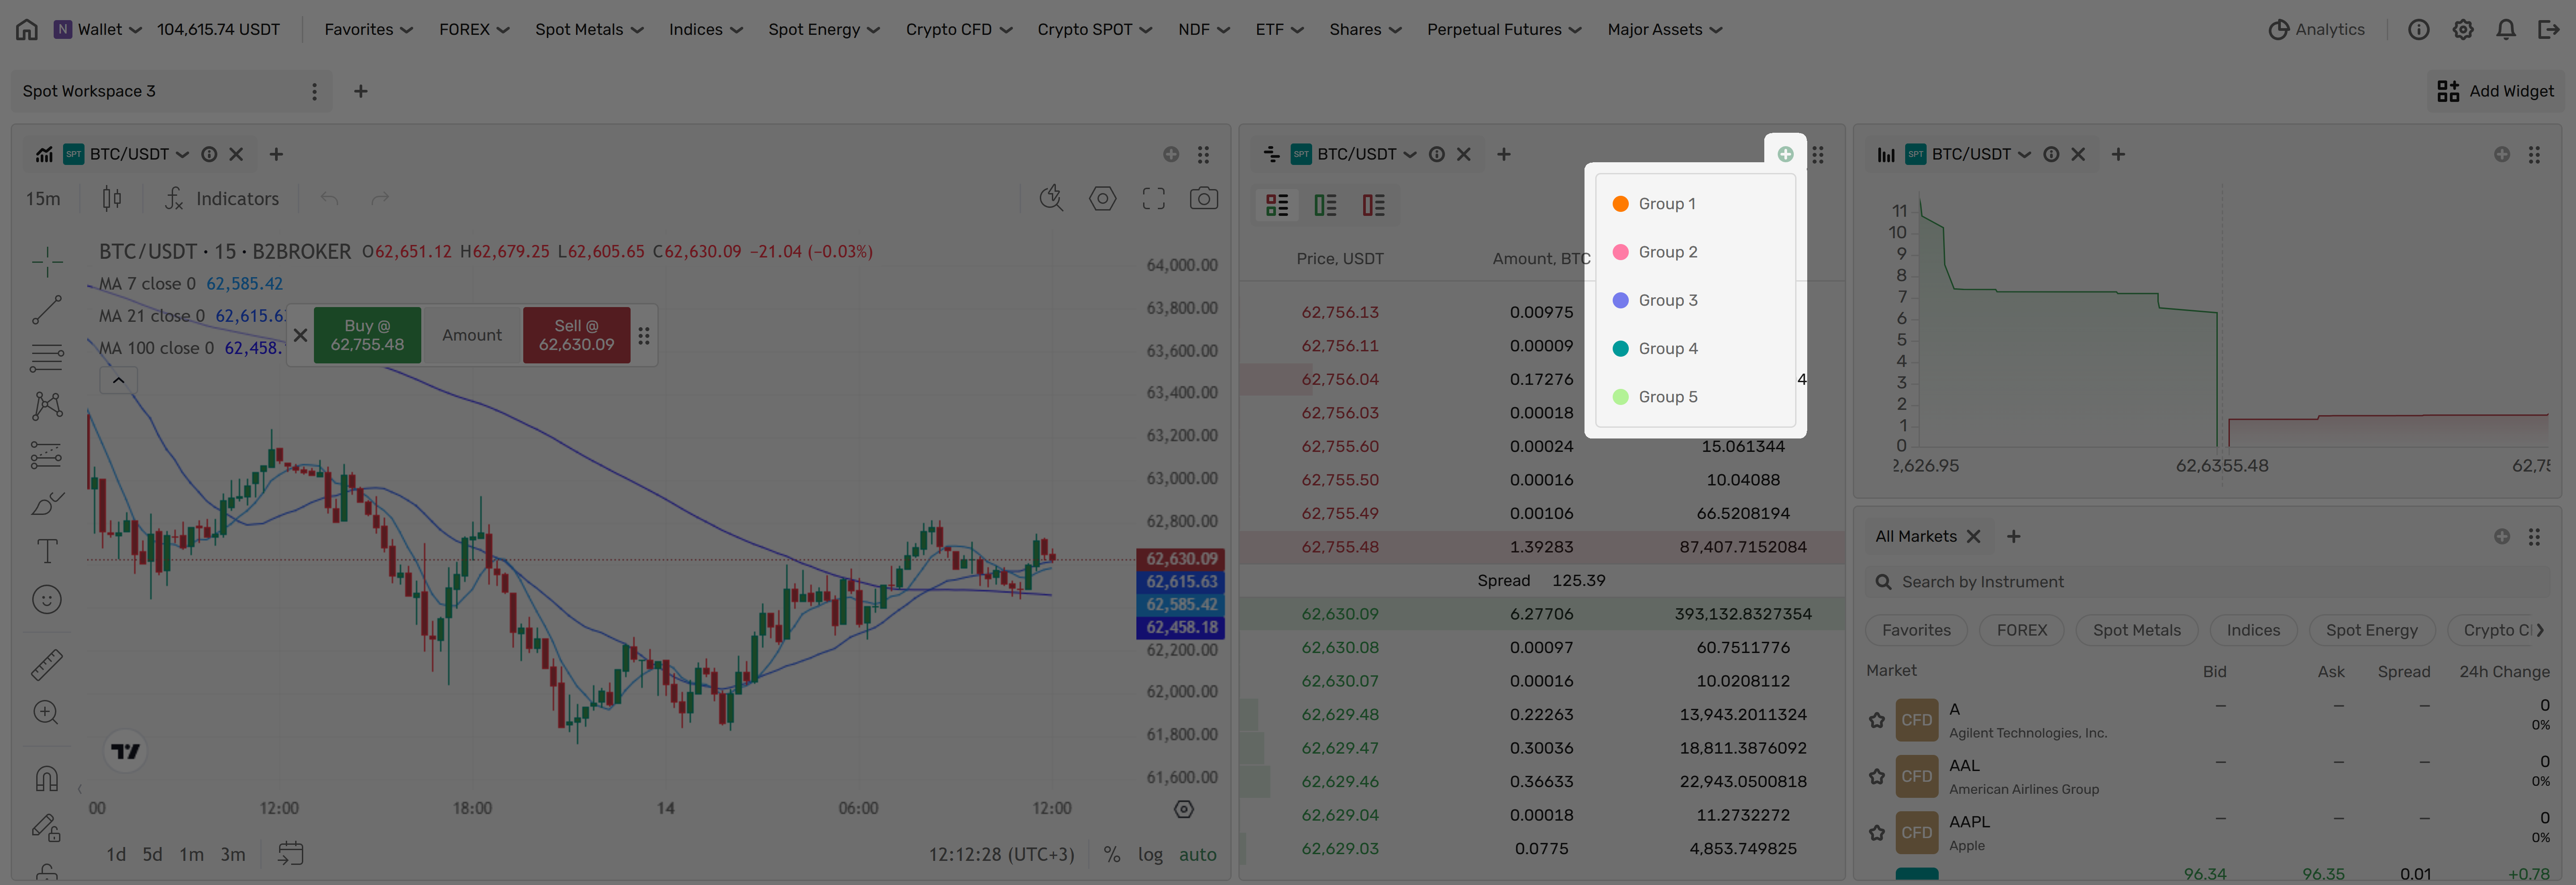Filter markets by Spot Metals tab

2137,630
